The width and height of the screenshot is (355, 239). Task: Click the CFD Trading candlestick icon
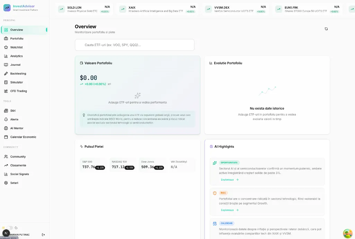pos(6,91)
